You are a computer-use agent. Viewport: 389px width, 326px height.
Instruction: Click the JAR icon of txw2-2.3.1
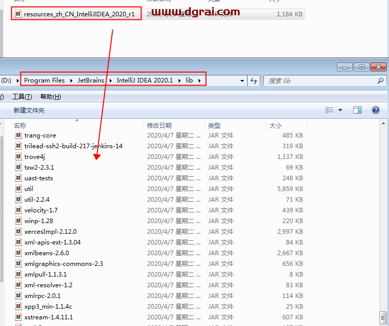tap(18, 167)
